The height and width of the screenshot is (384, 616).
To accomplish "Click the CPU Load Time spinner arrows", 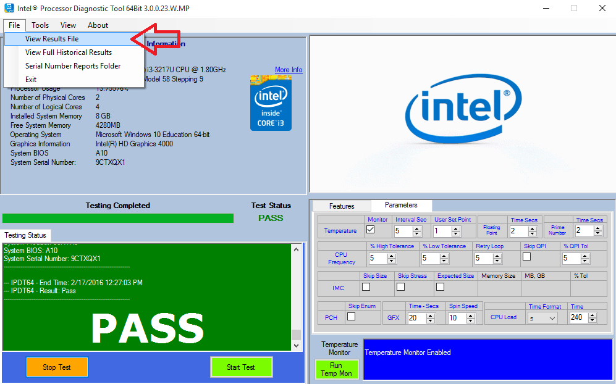I will pyautogui.click(x=593, y=318).
